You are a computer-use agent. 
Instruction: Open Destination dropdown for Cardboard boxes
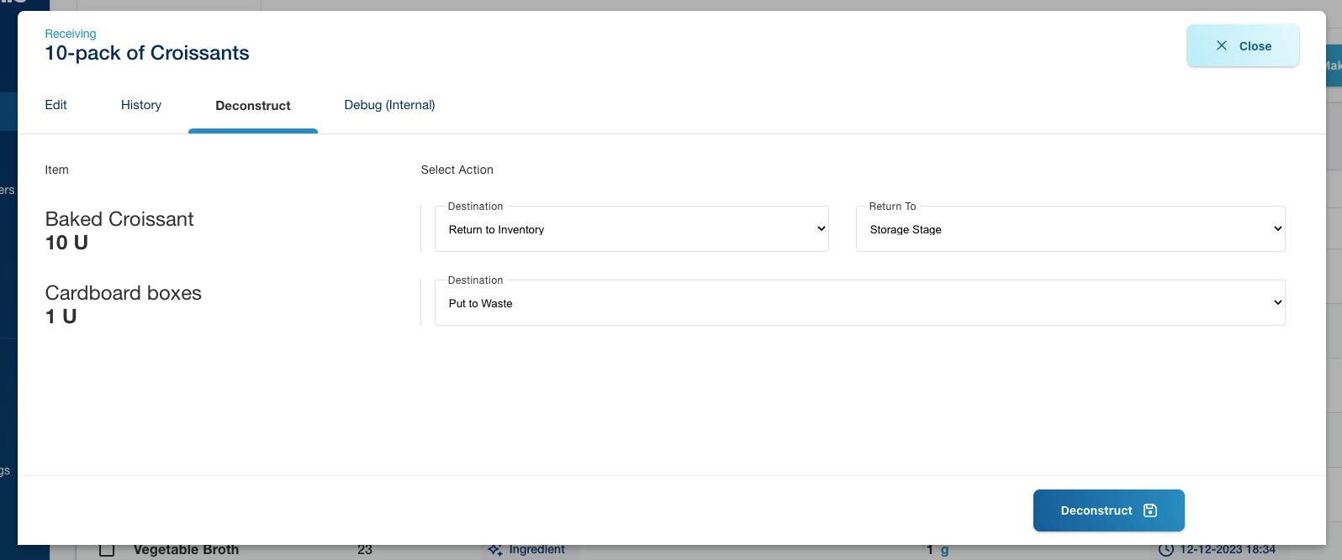[x=859, y=303]
